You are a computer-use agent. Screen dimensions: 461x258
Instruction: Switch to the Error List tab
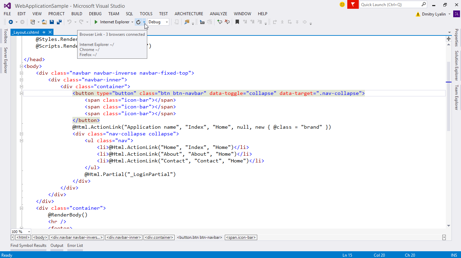[75, 246]
